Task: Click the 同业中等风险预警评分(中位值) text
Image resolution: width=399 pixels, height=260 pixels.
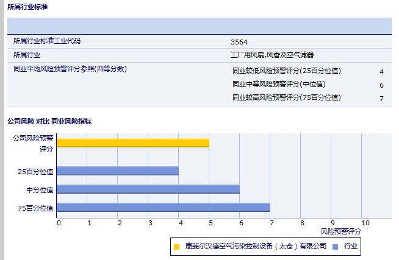Action: [x=279, y=84]
